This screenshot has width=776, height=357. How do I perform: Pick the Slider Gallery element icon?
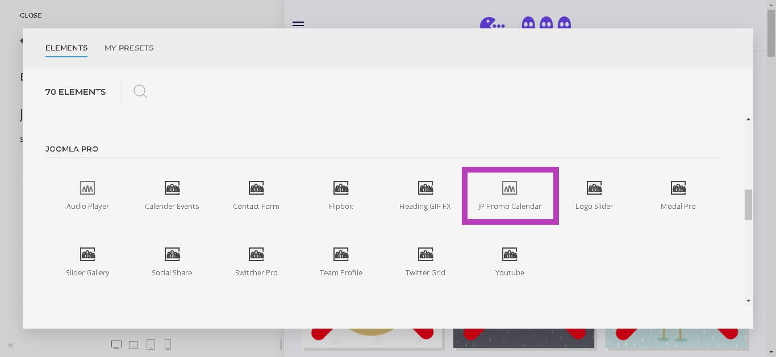coord(87,254)
